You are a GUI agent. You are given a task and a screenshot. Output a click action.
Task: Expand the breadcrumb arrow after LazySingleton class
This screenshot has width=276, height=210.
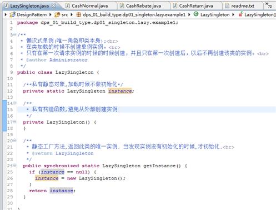233,14
